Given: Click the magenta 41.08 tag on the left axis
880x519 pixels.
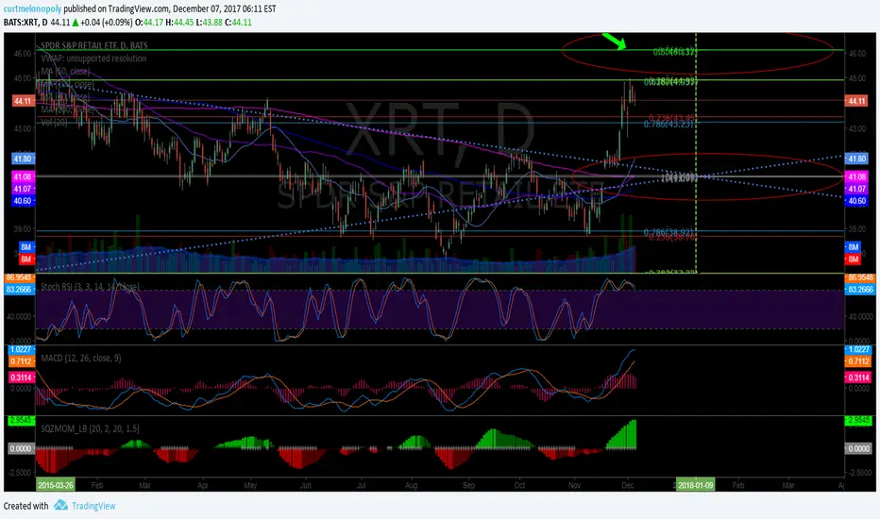Looking at the screenshot, I should pyautogui.click(x=23, y=176).
